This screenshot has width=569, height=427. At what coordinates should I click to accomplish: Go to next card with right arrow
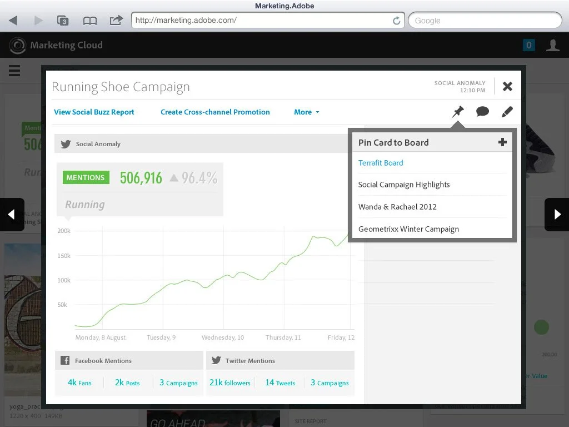[x=557, y=215]
